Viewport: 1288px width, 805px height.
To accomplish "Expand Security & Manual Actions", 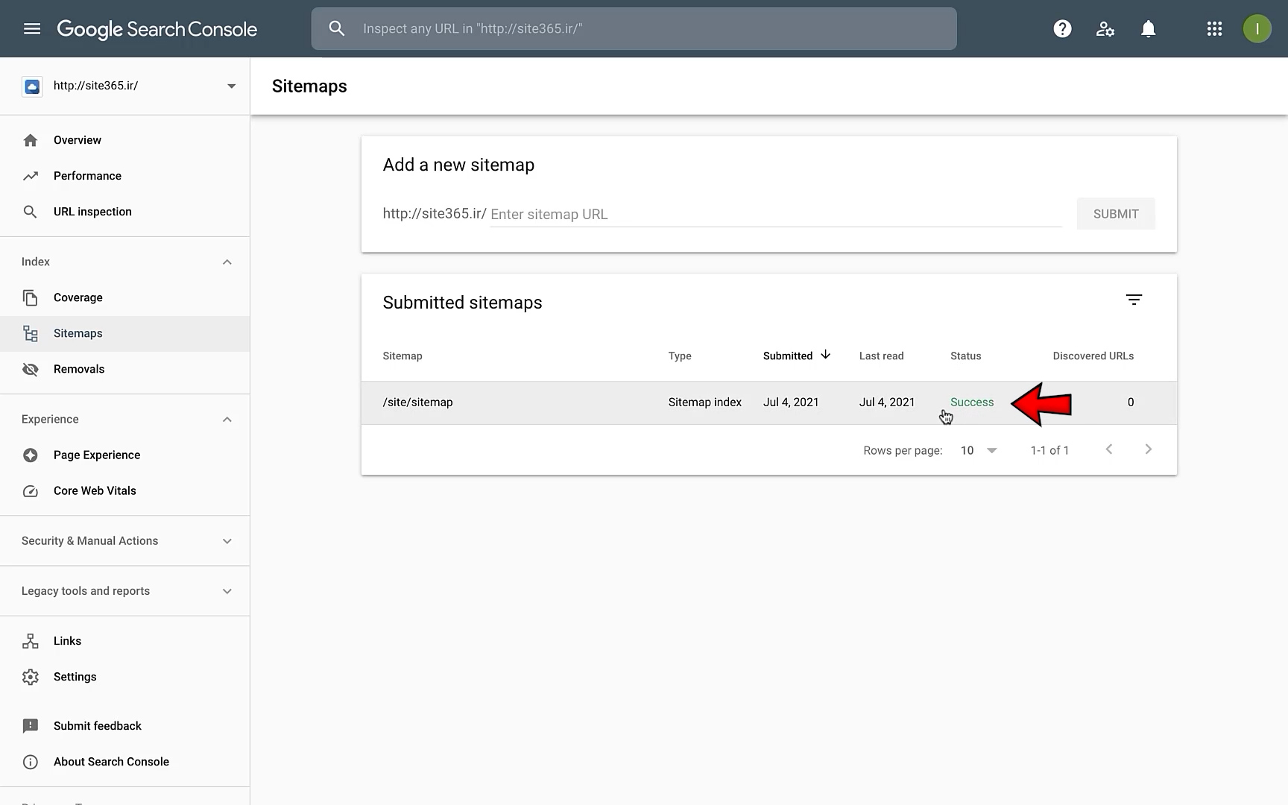I will [x=227, y=541].
